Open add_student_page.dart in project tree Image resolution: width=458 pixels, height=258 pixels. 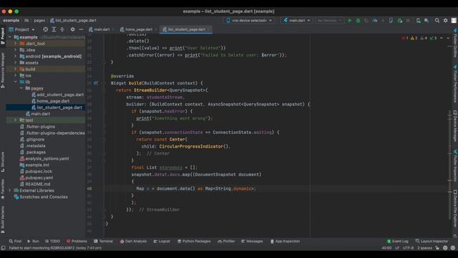pos(57,95)
